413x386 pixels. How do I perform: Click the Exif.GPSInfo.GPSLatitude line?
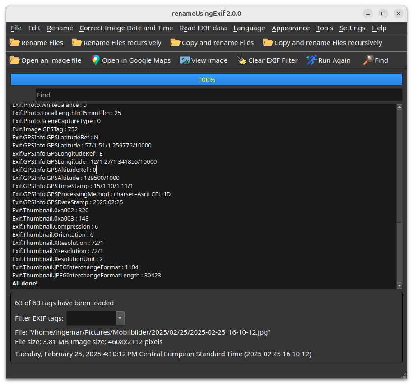[x=82, y=146]
